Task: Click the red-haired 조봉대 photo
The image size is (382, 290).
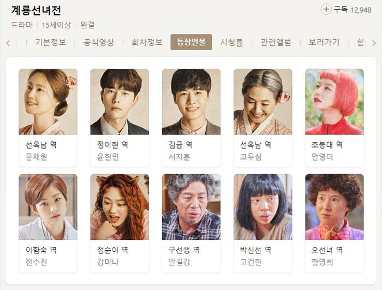Action: tap(335, 102)
